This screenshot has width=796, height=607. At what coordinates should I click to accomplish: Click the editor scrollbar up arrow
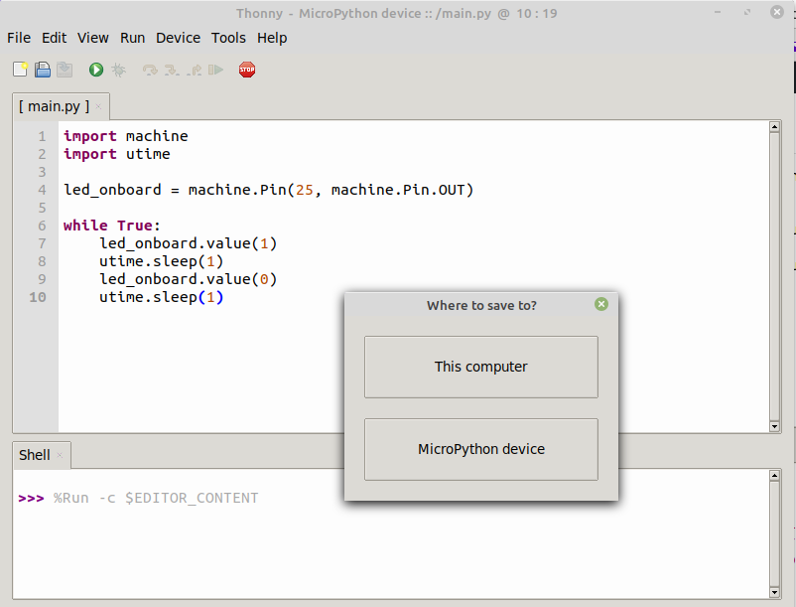(774, 127)
